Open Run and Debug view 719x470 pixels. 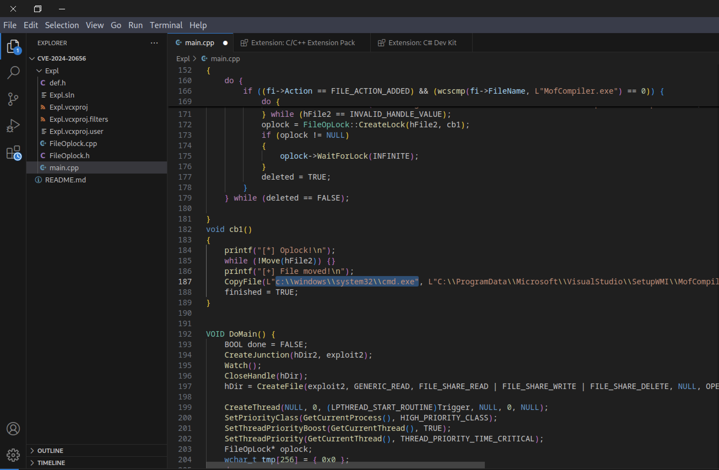(13, 126)
